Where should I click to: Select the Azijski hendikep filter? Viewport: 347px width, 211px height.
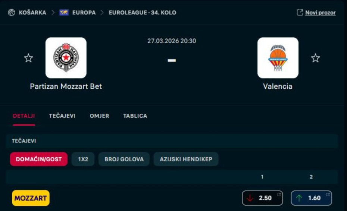(x=186, y=159)
